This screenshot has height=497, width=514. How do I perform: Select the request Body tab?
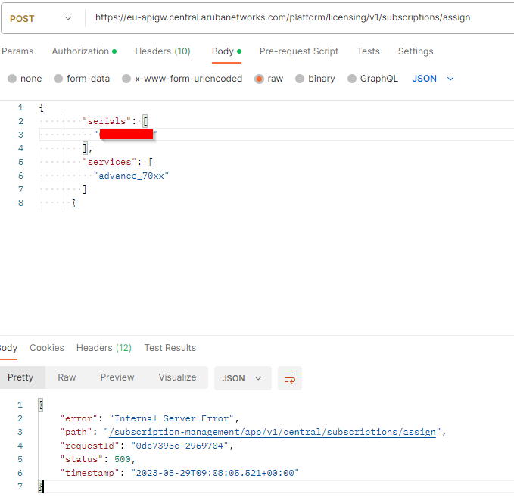tap(226, 51)
